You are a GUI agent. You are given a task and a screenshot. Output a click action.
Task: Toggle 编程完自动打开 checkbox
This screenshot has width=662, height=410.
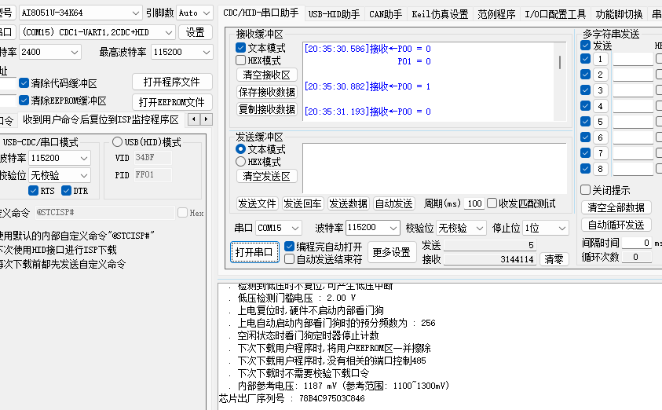click(289, 246)
